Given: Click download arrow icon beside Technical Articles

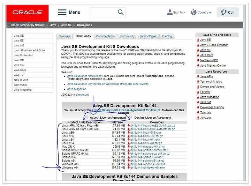Looking at the screenshot, I should (x=198, y=82).
